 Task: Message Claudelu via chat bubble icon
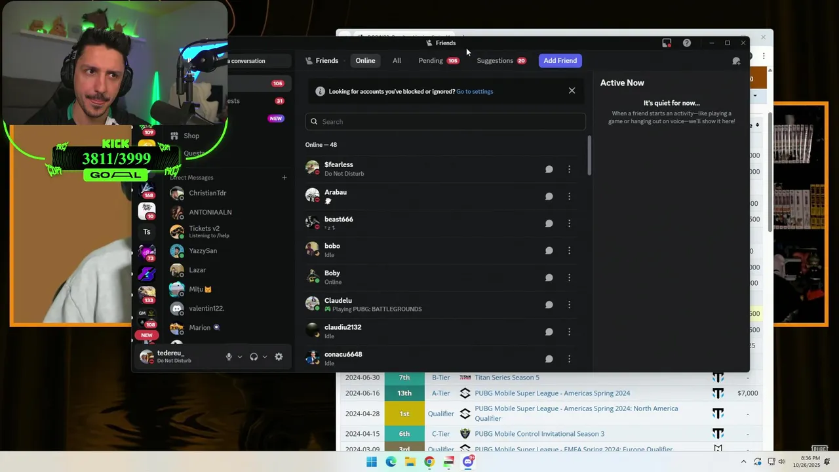point(549,305)
